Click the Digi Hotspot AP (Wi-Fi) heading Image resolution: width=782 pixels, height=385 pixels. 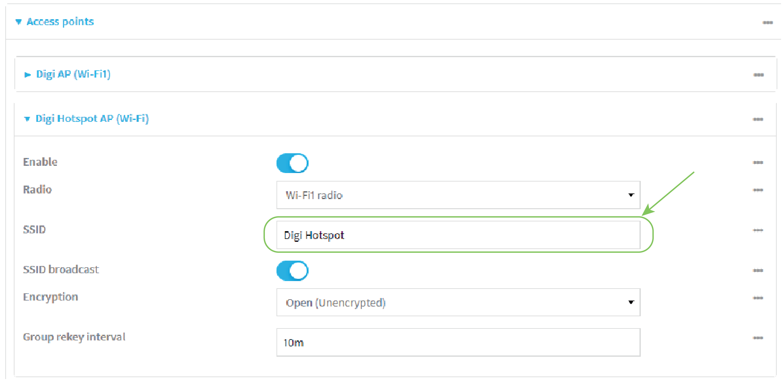click(x=92, y=119)
